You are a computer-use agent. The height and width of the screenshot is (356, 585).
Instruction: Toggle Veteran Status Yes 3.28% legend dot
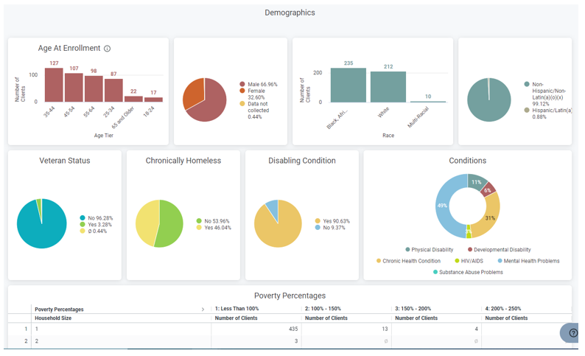tap(83, 224)
